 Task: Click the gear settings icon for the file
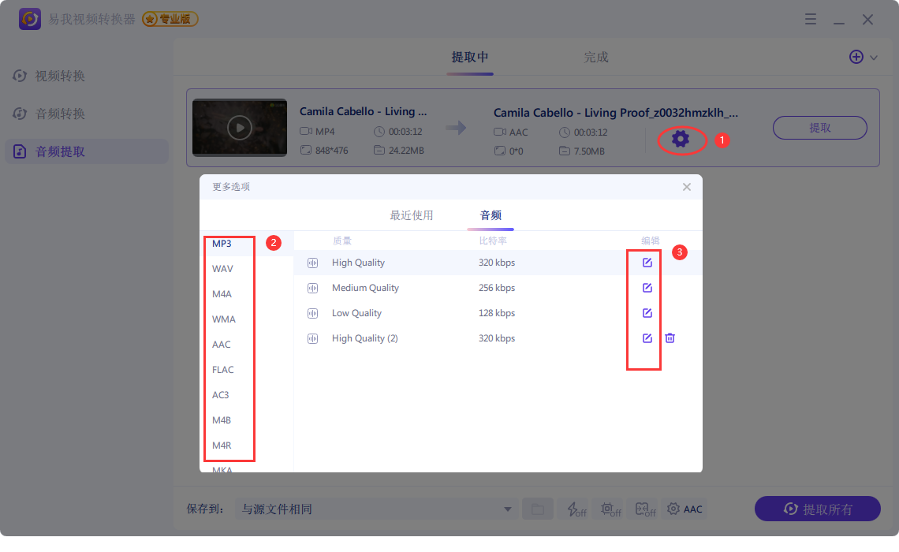pos(680,140)
